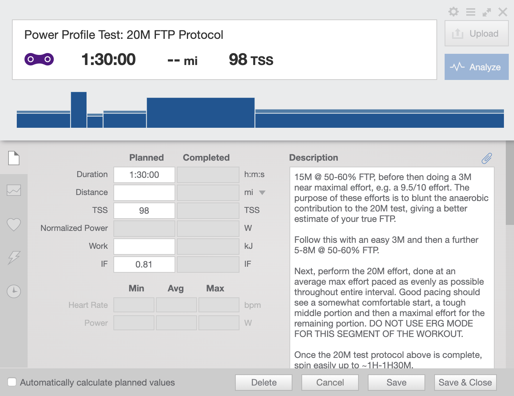The height and width of the screenshot is (396, 514).
Task: Click the Analyze pulse waveform icon
Action: [x=457, y=67]
